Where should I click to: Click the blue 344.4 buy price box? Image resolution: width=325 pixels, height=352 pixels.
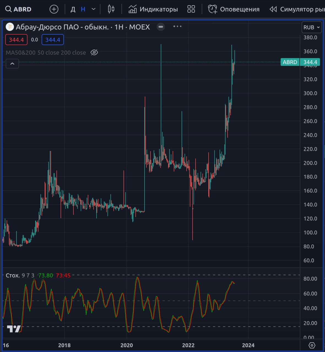53,40
